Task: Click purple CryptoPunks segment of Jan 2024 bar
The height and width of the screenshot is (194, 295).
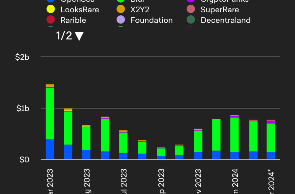Action: [x=235, y=117]
